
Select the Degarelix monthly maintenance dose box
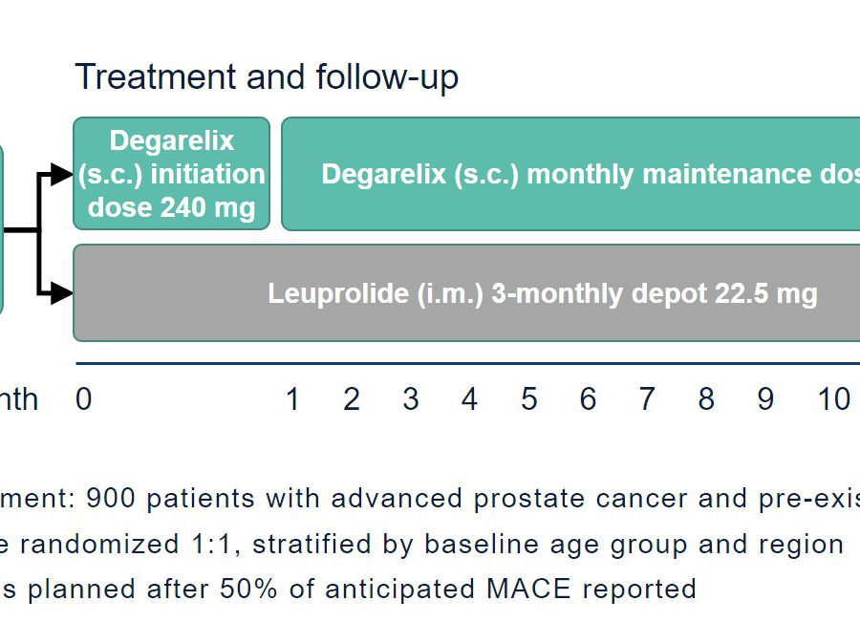coord(570,173)
